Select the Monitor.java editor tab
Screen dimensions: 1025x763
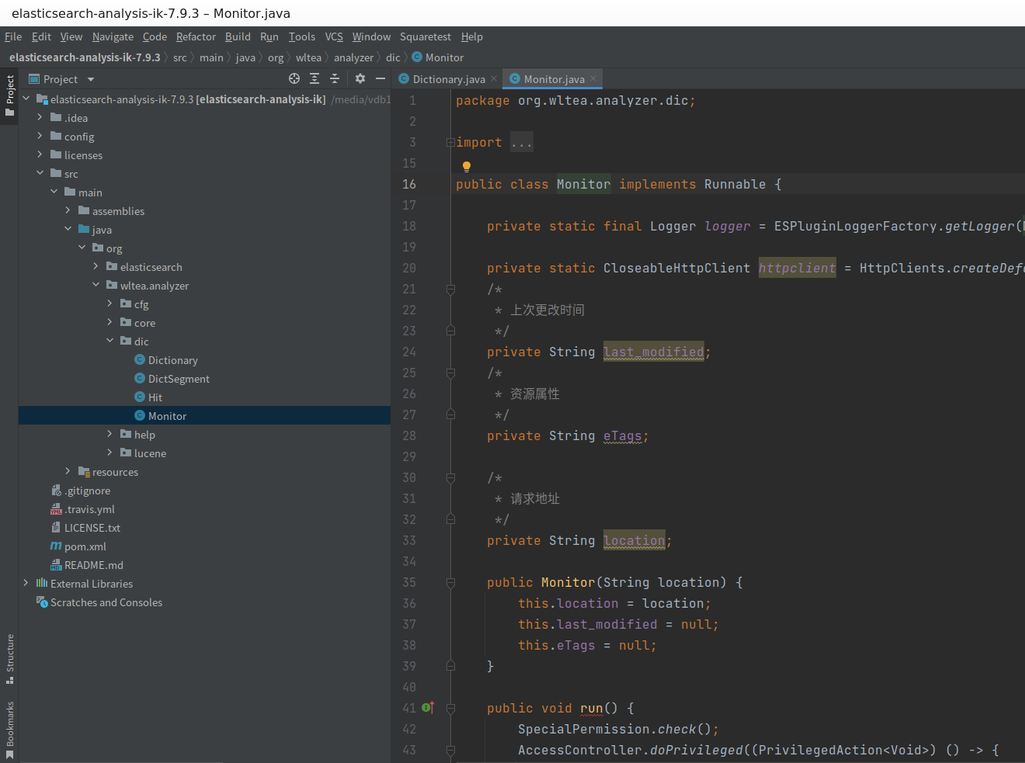click(554, 79)
